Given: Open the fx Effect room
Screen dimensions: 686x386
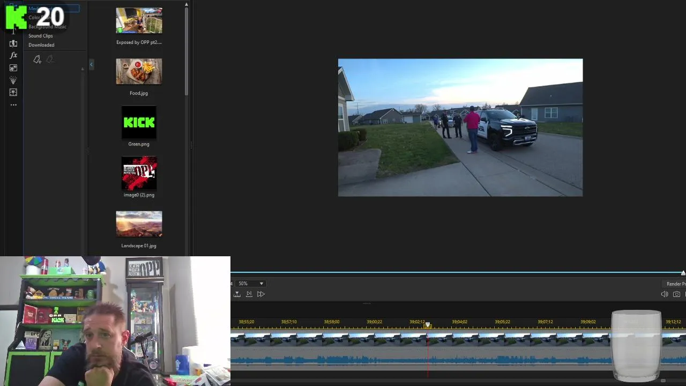Looking at the screenshot, I should point(13,55).
